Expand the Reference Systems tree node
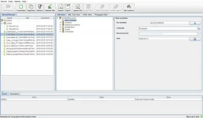The image size is (203, 118). tap(60, 25)
